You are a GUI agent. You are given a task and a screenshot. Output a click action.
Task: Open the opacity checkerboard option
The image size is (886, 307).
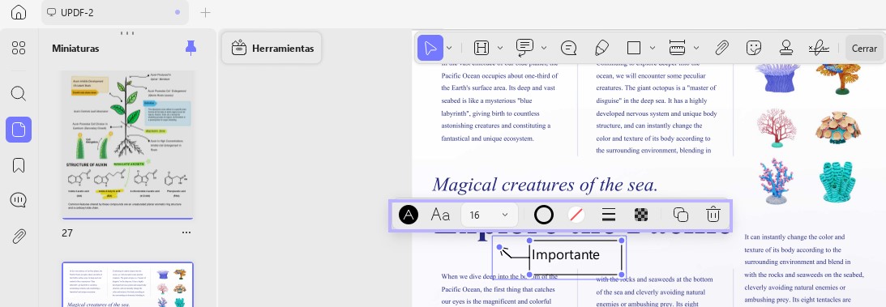tap(640, 215)
